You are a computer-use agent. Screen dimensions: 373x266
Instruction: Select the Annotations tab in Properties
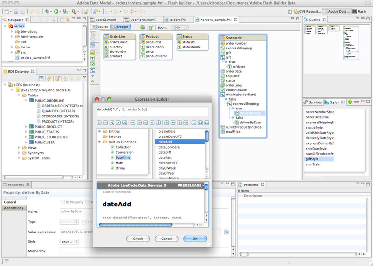(14, 208)
